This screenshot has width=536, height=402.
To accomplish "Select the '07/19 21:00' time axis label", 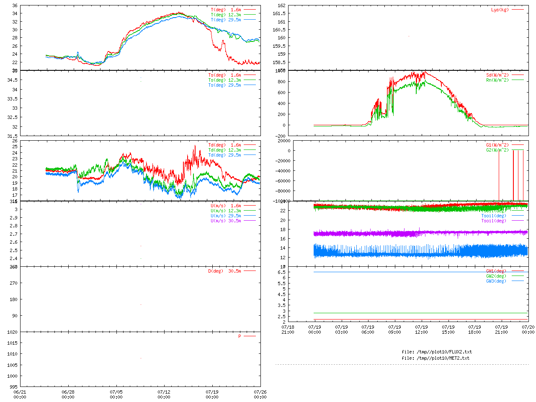I will pos(501,330).
